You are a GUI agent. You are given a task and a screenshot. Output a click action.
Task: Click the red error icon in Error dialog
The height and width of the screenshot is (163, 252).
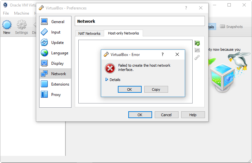pyautogui.click(x=110, y=68)
